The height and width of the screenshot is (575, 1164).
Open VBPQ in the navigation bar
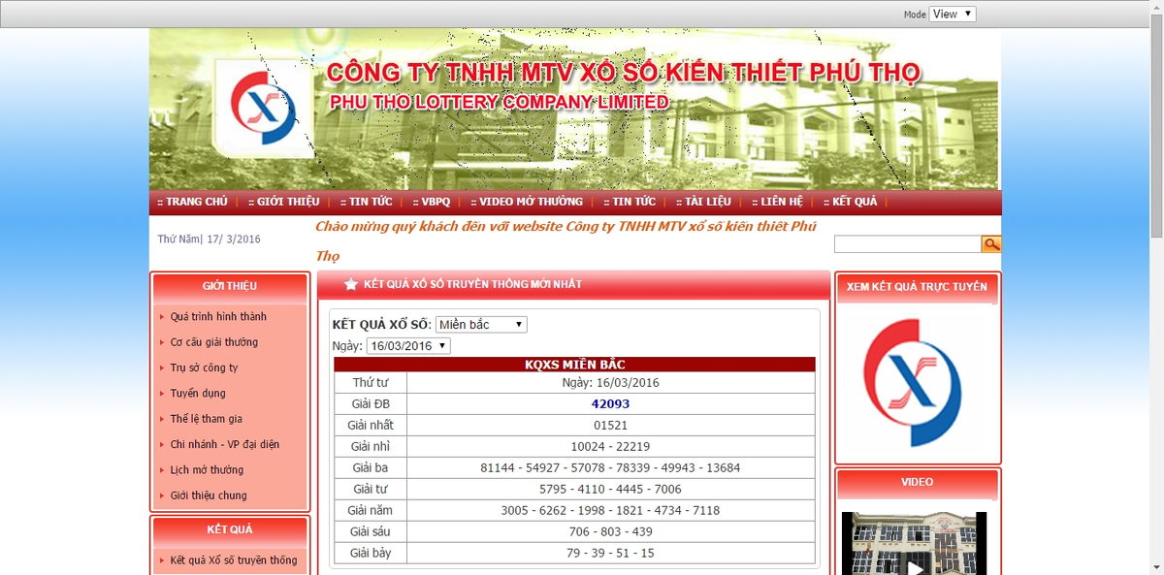pyautogui.click(x=432, y=202)
